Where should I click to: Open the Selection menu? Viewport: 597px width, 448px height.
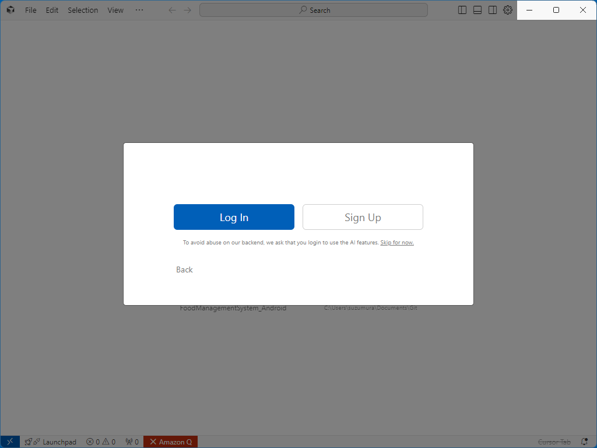pyautogui.click(x=83, y=10)
